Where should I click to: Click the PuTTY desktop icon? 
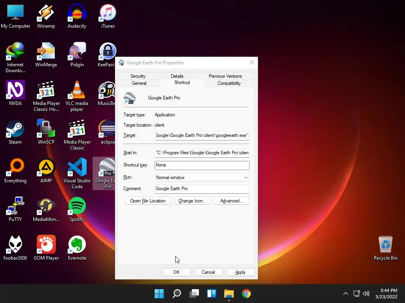coord(15,209)
